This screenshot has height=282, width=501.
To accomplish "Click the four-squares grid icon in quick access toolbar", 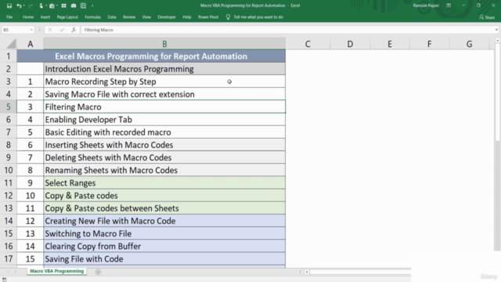I will 64,5.
